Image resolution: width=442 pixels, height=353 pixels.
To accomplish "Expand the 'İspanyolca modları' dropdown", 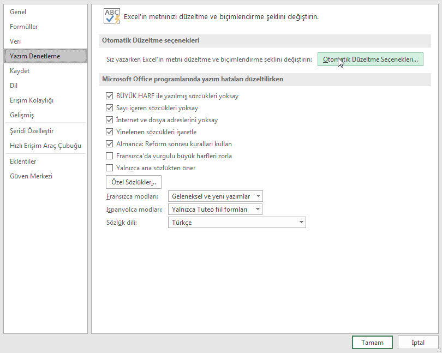I will tap(215, 209).
